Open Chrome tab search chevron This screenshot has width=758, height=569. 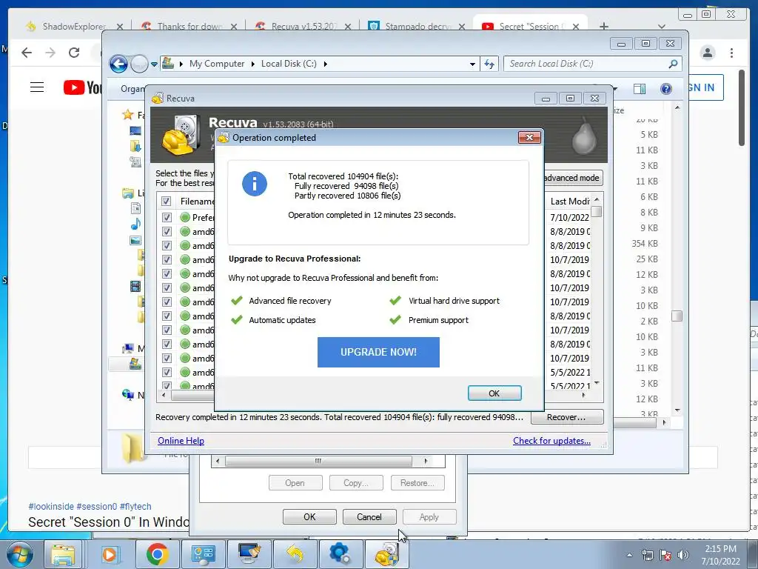[662, 27]
